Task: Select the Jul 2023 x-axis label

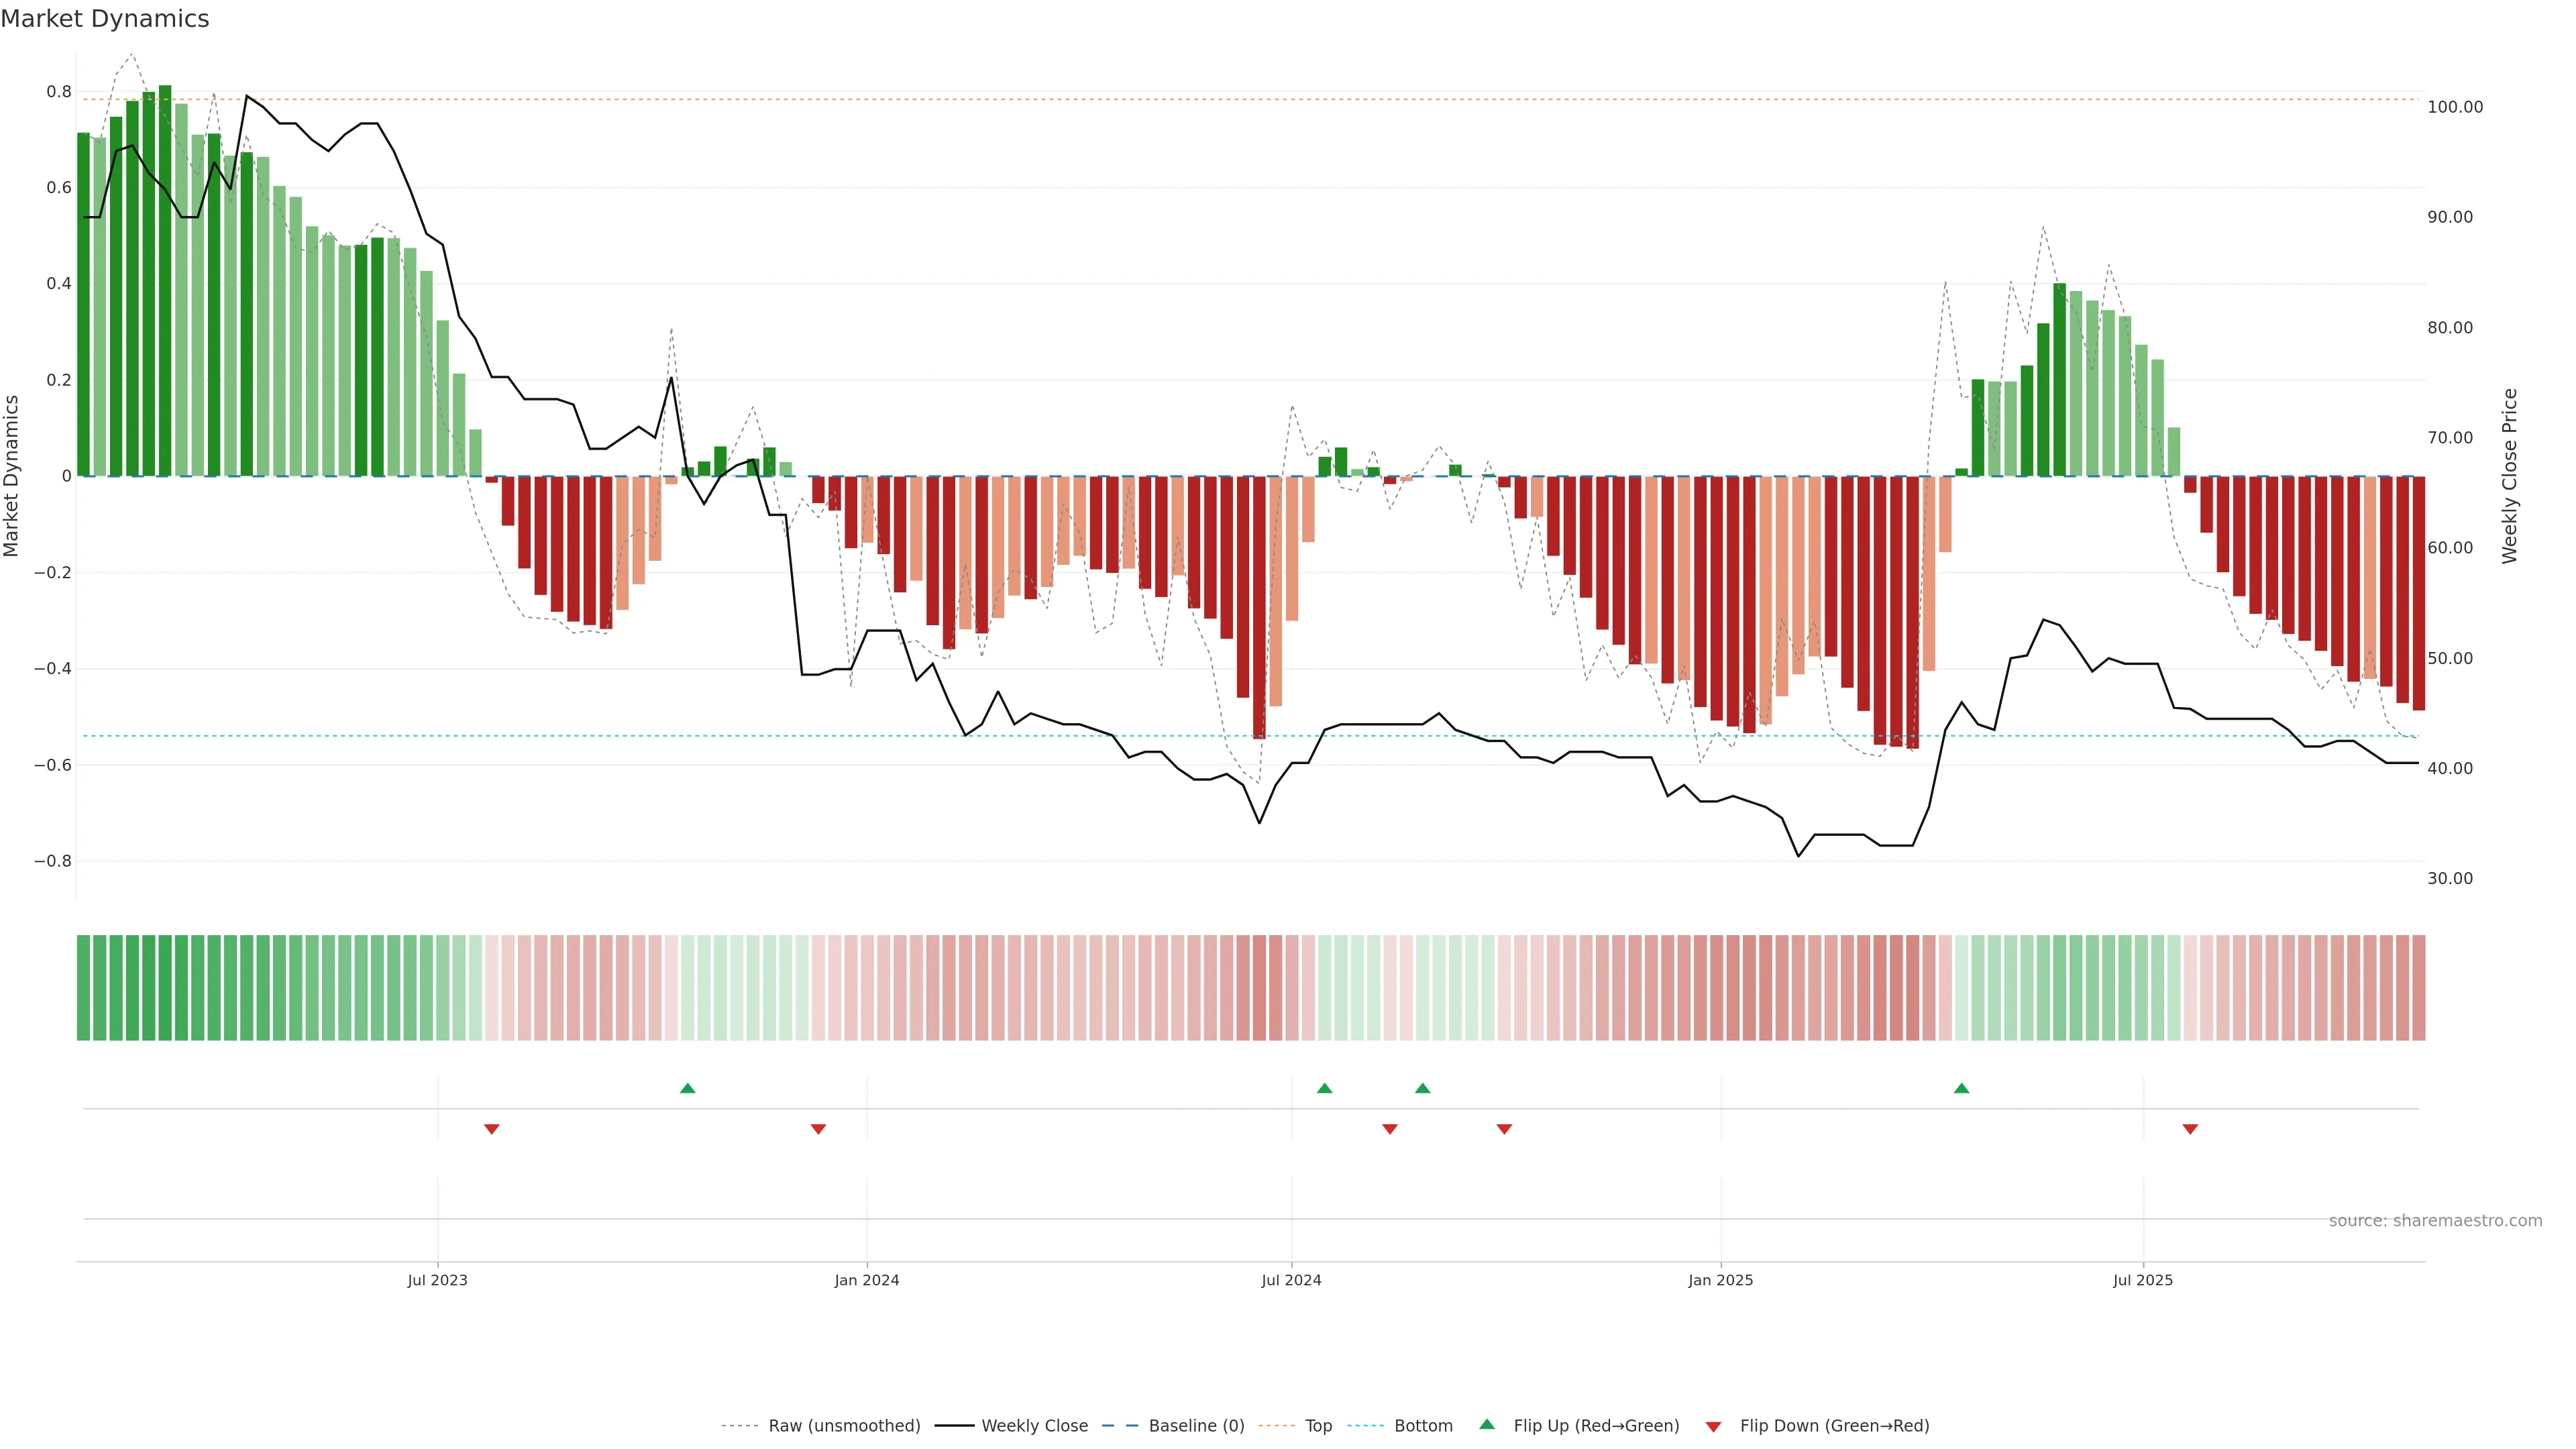Action: pyautogui.click(x=437, y=1280)
